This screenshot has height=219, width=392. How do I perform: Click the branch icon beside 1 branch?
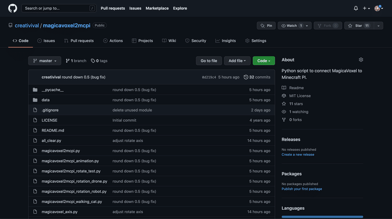[x=68, y=61]
